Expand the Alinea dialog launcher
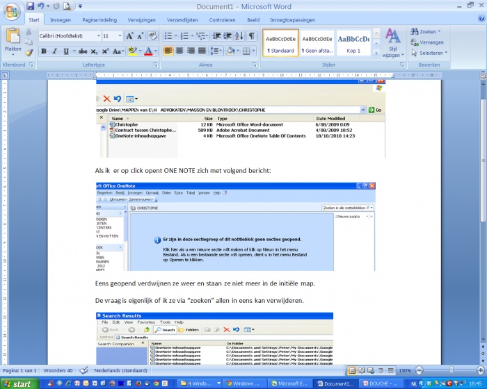This screenshot has height=389, width=487. 255,65
